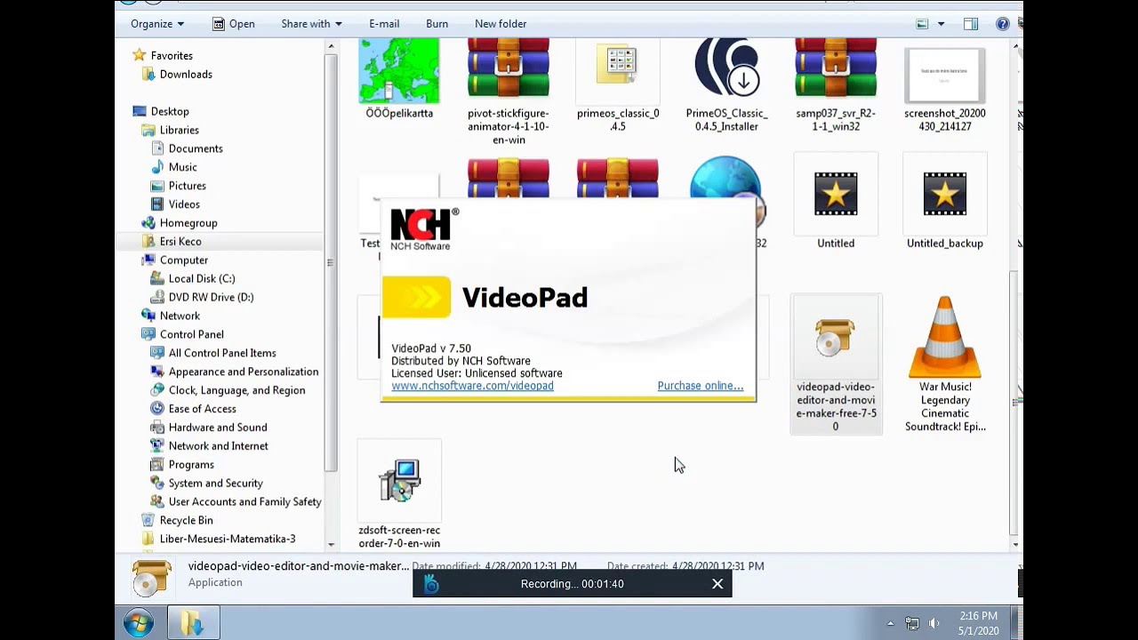Open the Windows Start menu
1138x640 pixels.
(138, 623)
